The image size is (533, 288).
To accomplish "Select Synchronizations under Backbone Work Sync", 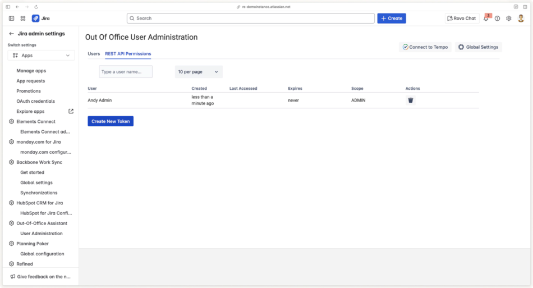I will click(39, 193).
